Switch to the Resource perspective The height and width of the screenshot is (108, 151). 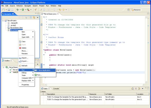(x=136, y=10)
